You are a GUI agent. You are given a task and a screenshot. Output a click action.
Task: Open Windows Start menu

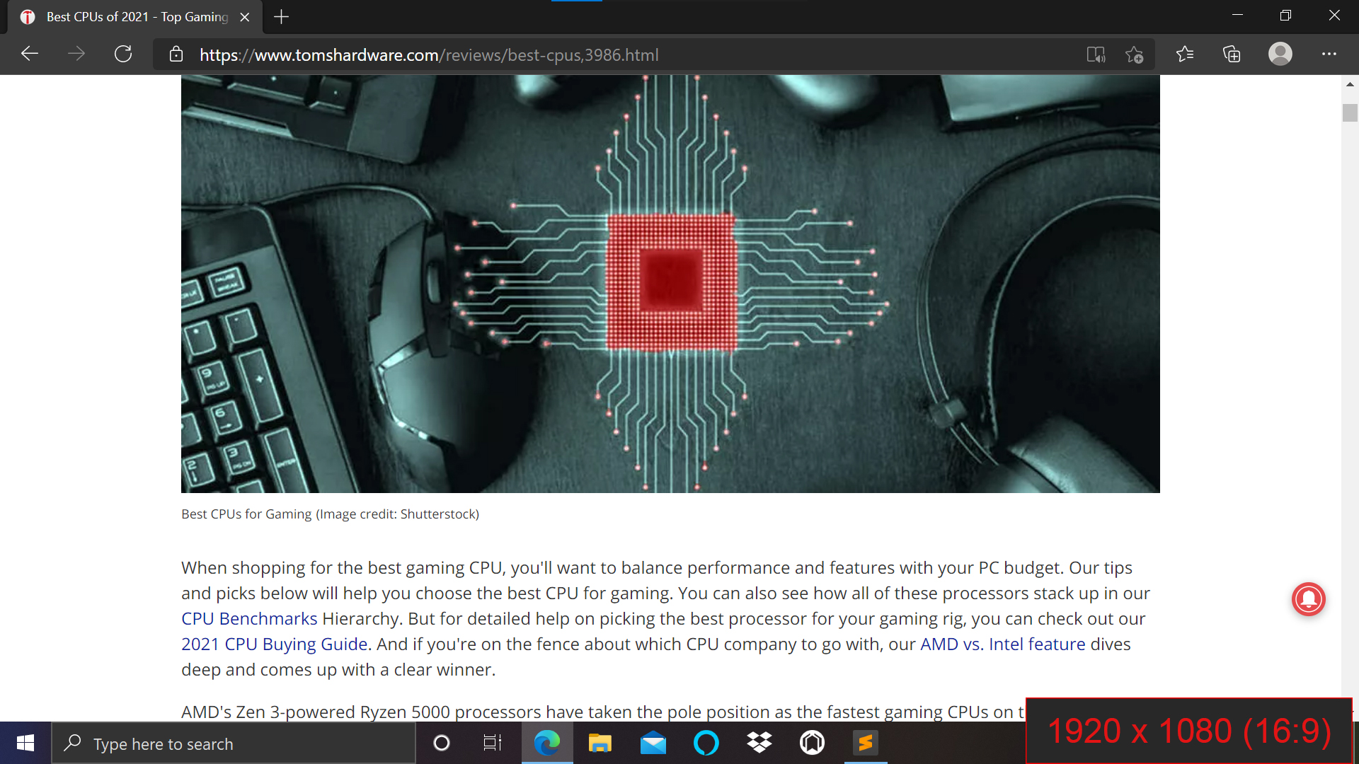25,743
